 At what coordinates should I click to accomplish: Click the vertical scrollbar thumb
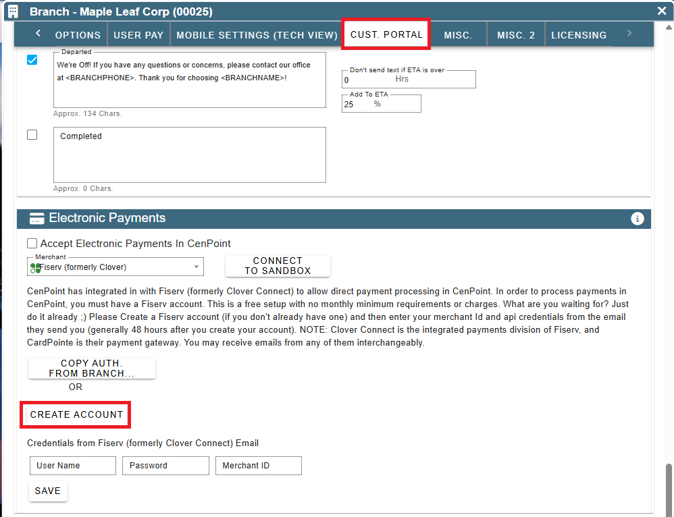coord(669,489)
